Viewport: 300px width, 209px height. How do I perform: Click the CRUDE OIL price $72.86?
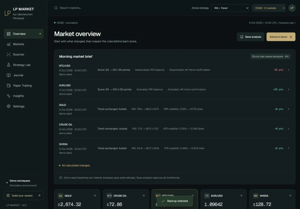(114, 204)
